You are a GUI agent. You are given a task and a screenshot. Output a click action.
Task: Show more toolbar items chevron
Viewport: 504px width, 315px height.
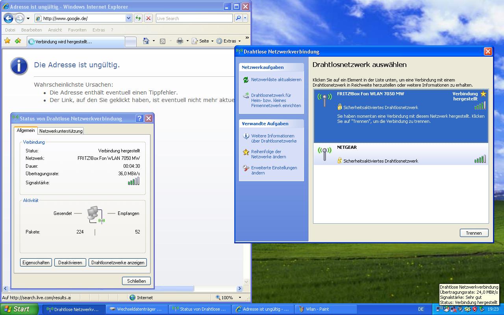[247, 38]
